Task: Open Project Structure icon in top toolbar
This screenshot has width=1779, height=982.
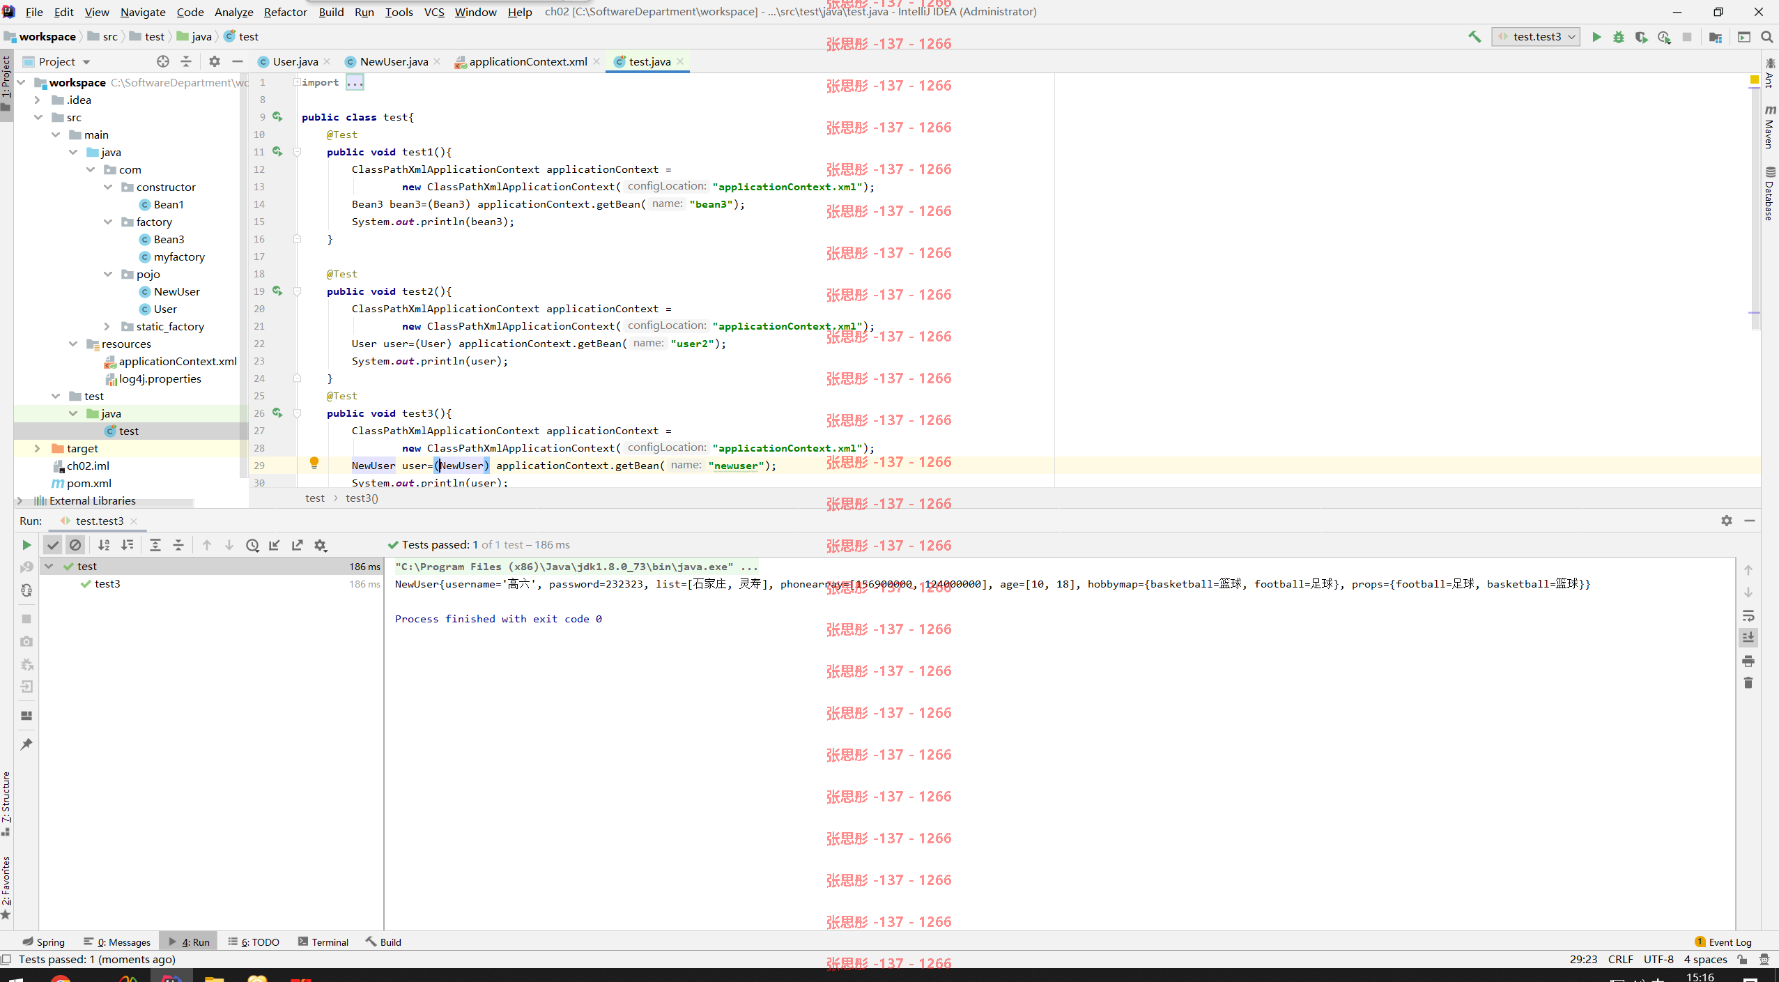Action: tap(1716, 37)
